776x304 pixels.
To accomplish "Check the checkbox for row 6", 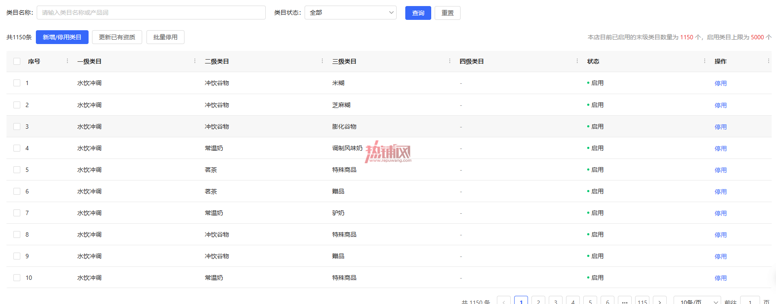I will 17,191.
